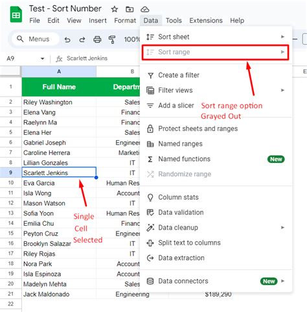This screenshot has width=307, height=312.
Task: Choose Named ranges
Action: pos(216,144)
